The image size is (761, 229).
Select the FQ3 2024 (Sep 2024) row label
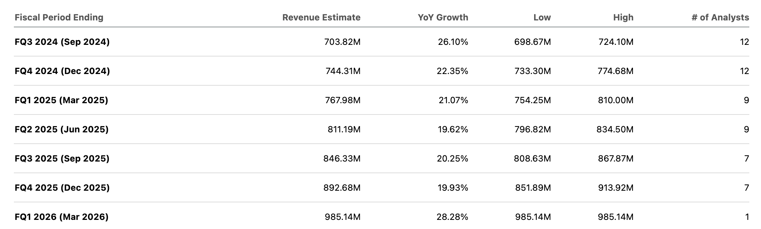pos(62,42)
